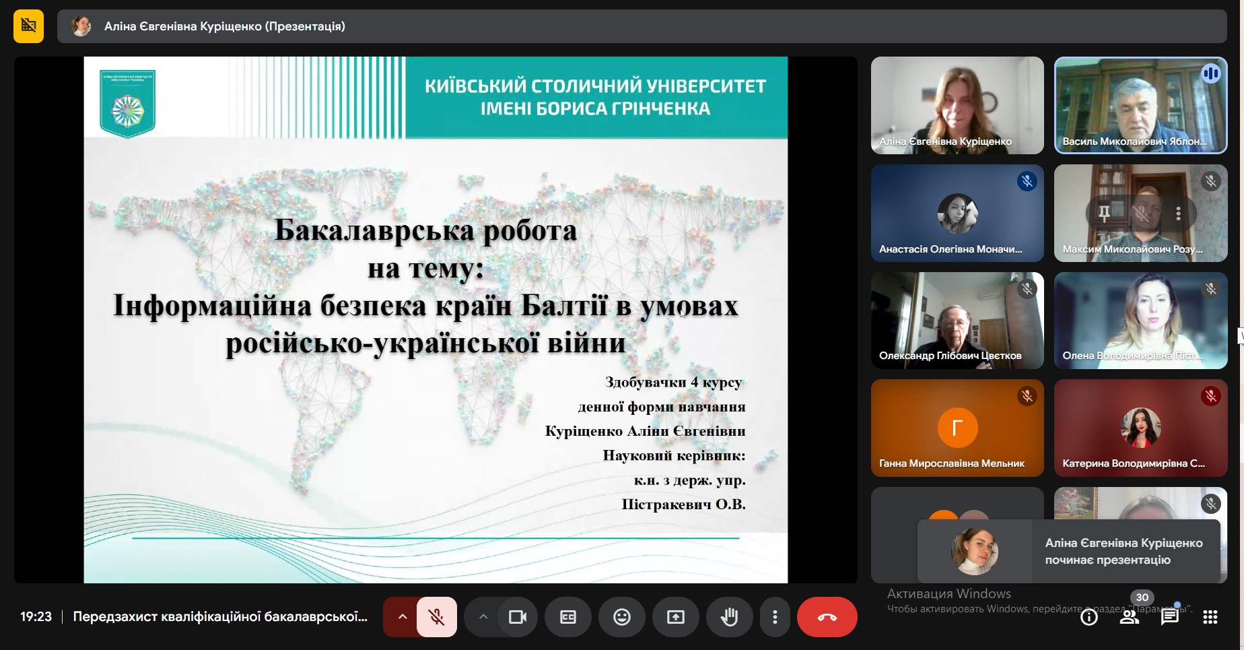Image resolution: width=1244 pixels, height=650 pixels.
Task: Mute Максим Миколайович's microphone on his tile
Action: (1141, 214)
